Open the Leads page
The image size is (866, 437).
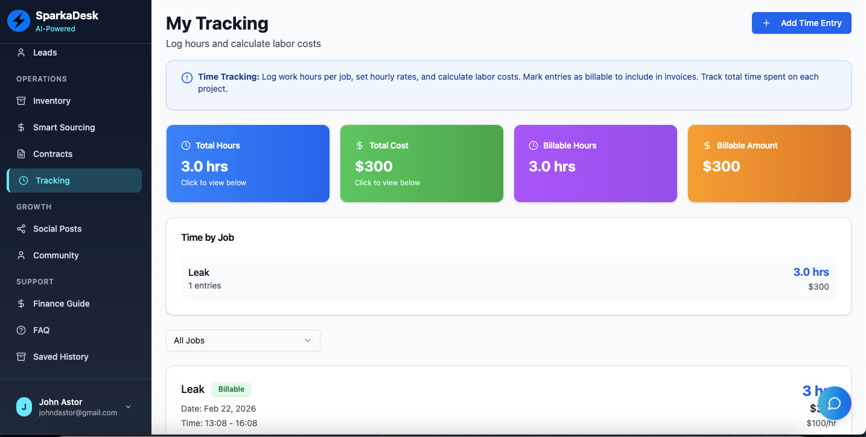pyautogui.click(x=74, y=53)
